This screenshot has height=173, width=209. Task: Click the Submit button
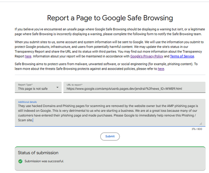pos(110,136)
